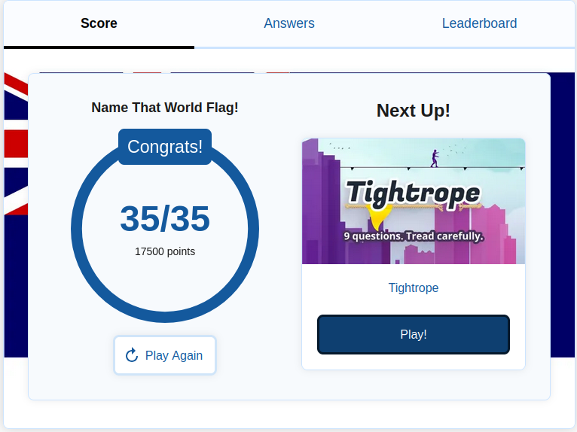
Task: Click the tightrope walker figure
Action: coord(435,157)
